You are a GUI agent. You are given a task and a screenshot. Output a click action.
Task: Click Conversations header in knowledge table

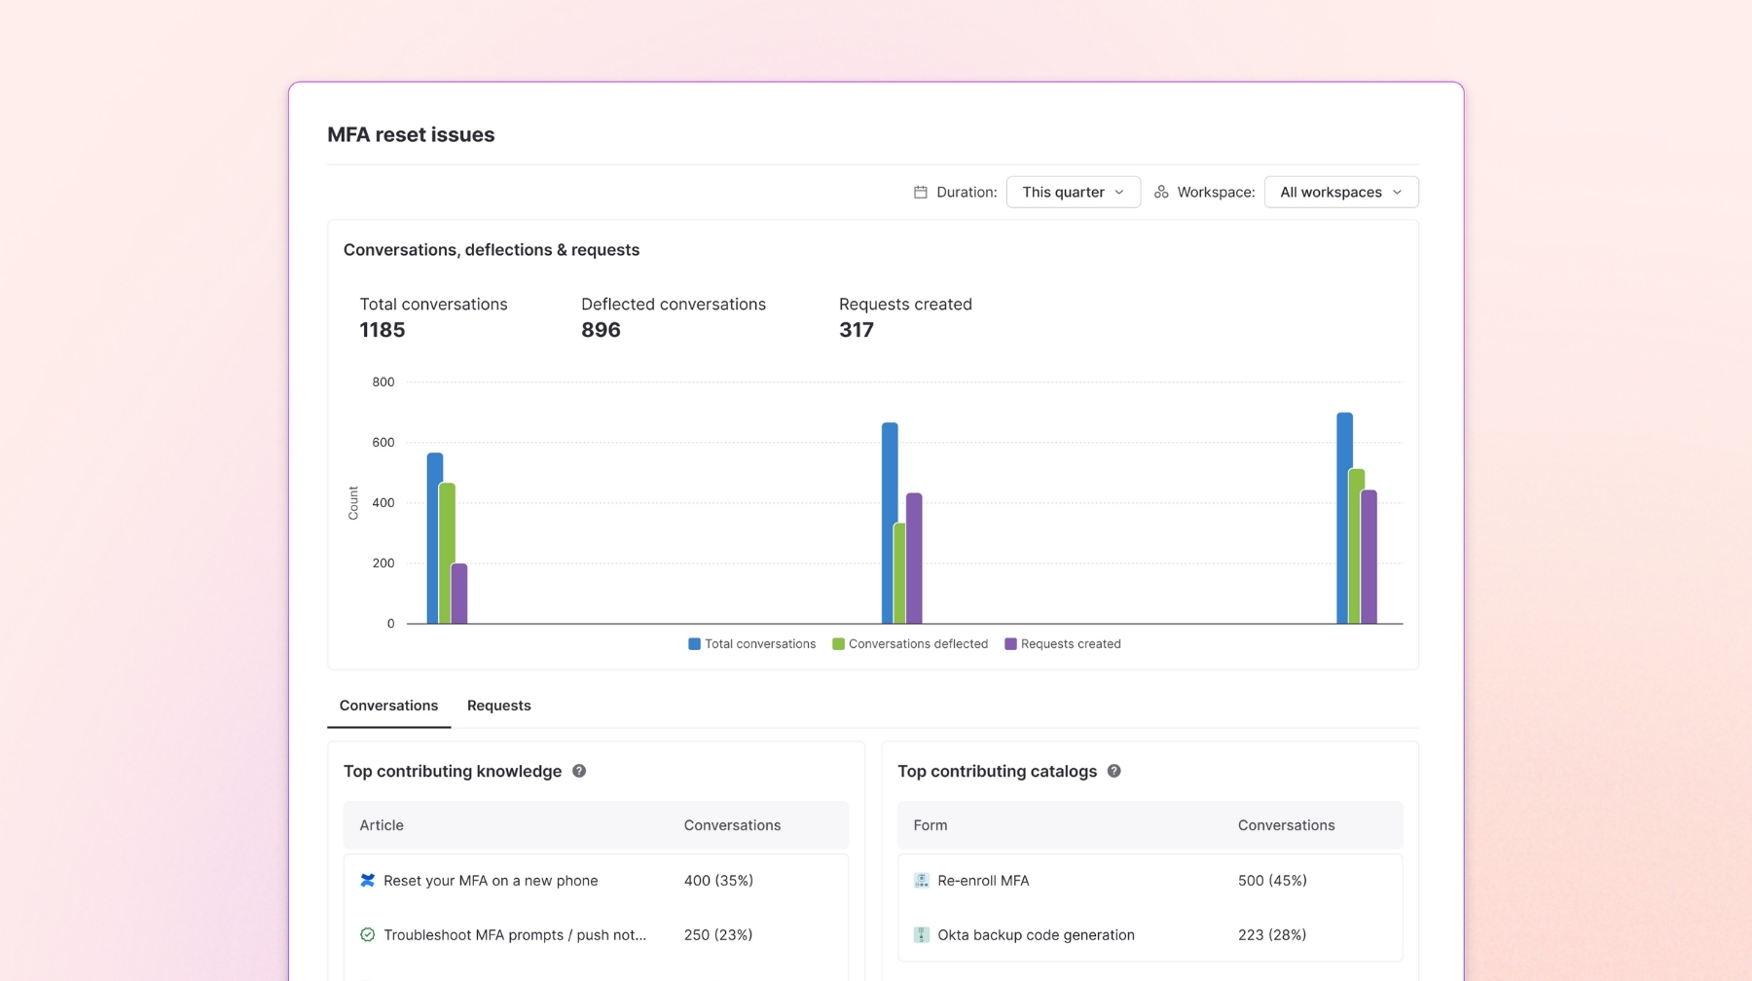pos(732,825)
